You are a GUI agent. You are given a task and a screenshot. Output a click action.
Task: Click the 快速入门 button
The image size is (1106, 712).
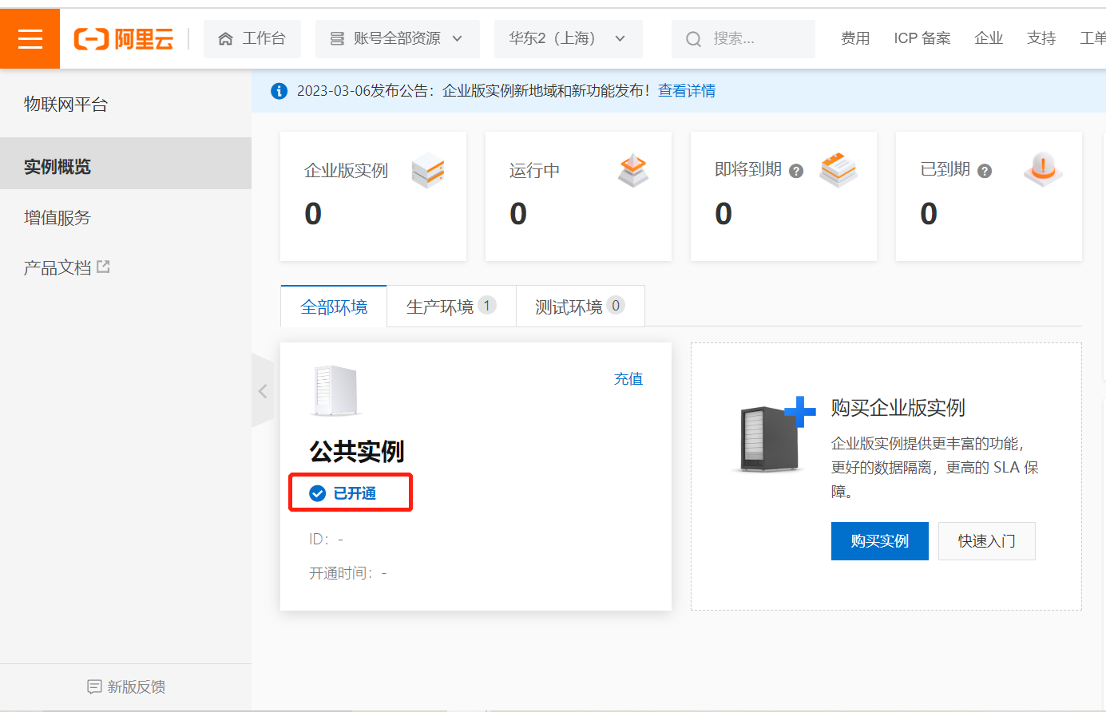pyautogui.click(x=987, y=541)
